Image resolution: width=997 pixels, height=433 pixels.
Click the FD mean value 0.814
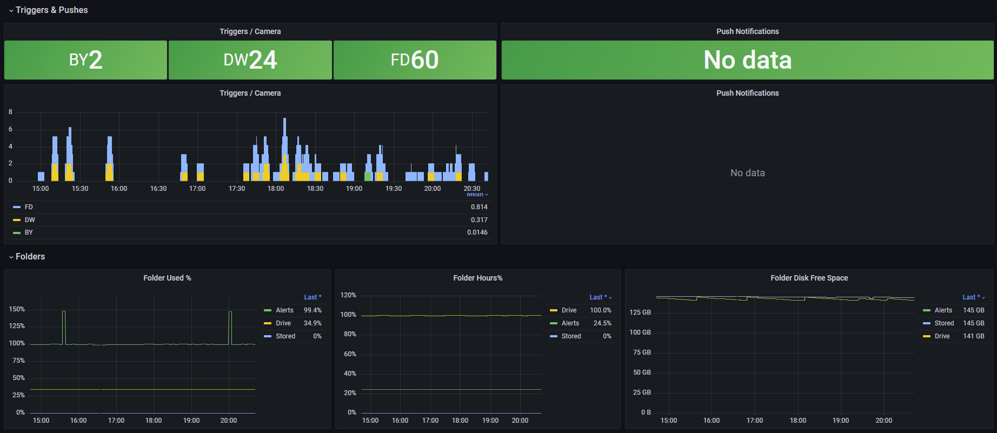479,207
